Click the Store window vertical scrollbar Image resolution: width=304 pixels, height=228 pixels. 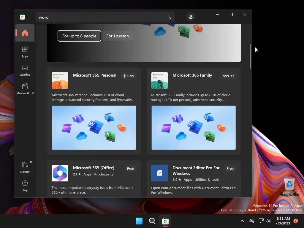[250, 56]
